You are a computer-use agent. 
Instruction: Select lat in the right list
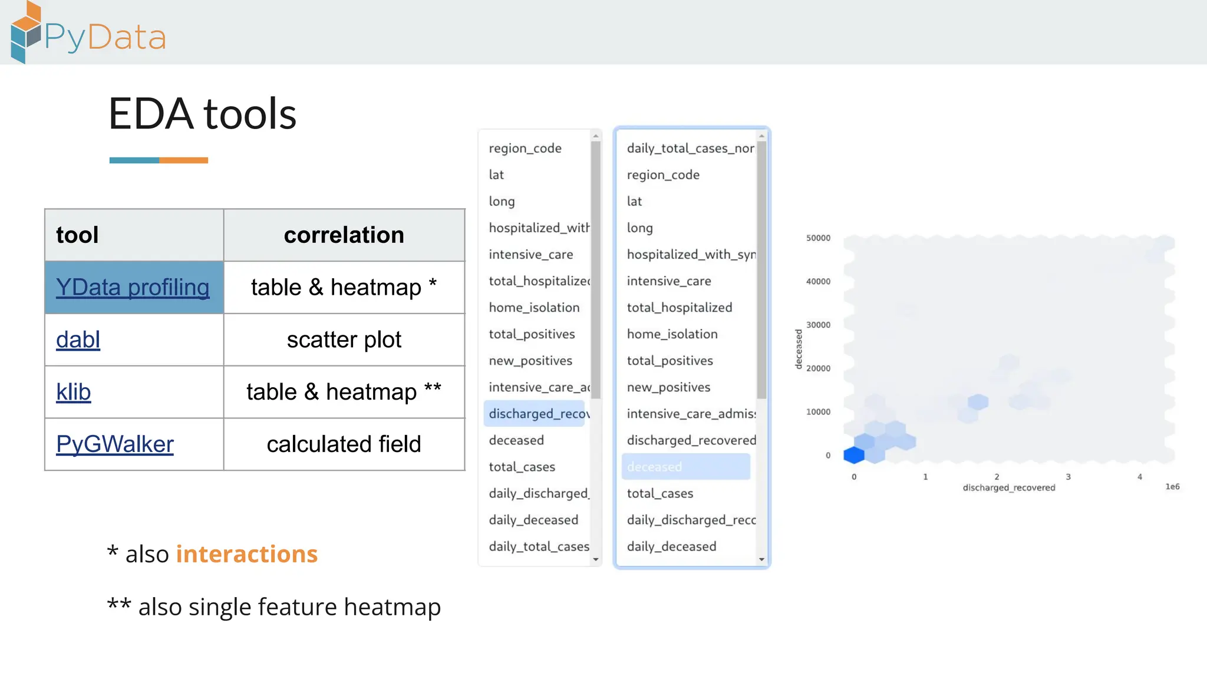[634, 202]
